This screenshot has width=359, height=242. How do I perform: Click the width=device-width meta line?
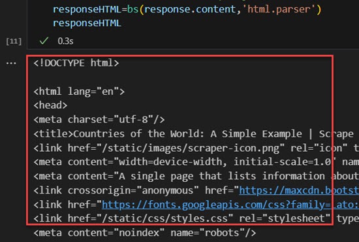pyautogui.click(x=196, y=162)
